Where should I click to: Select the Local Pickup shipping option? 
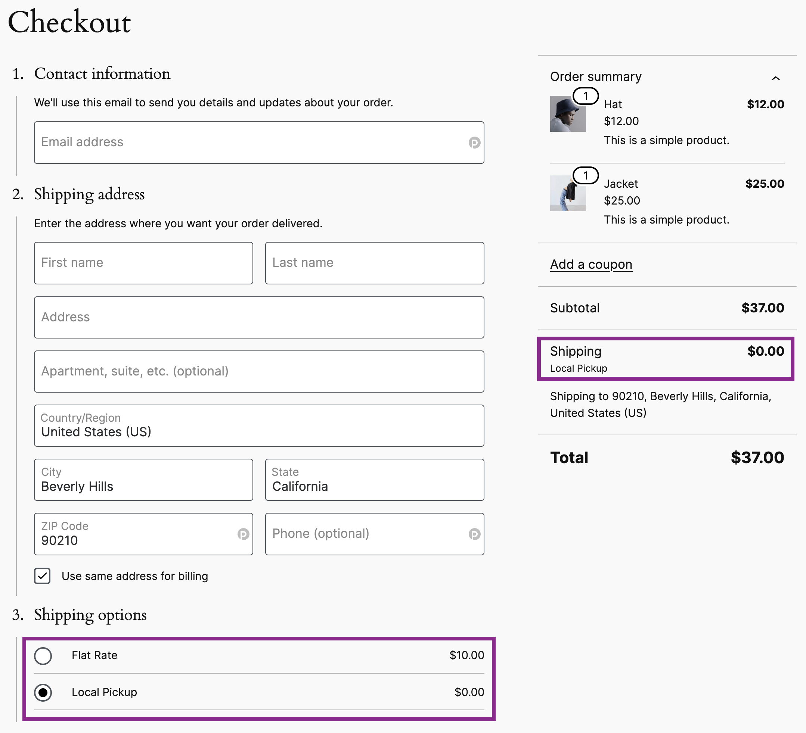coord(44,692)
